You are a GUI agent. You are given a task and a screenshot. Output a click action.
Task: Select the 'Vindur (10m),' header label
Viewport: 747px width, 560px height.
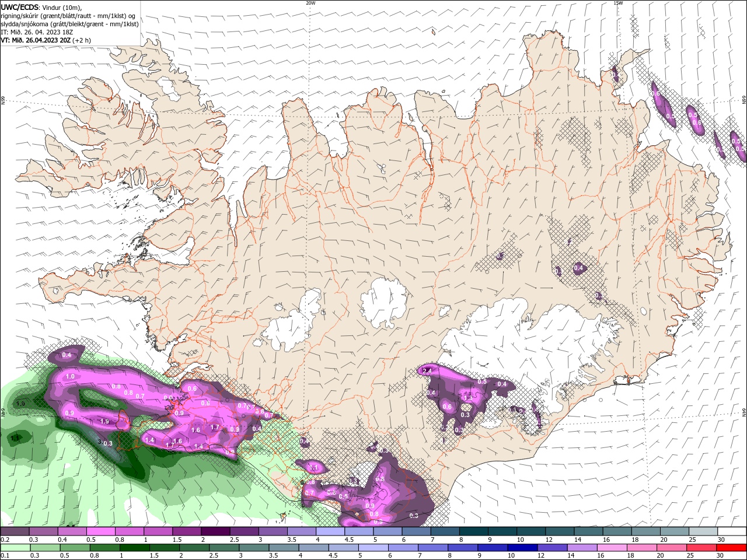click(x=61, y=7)
